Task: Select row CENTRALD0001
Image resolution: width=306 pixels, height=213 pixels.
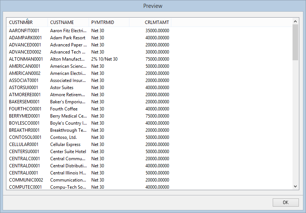Action: point(89,166)
